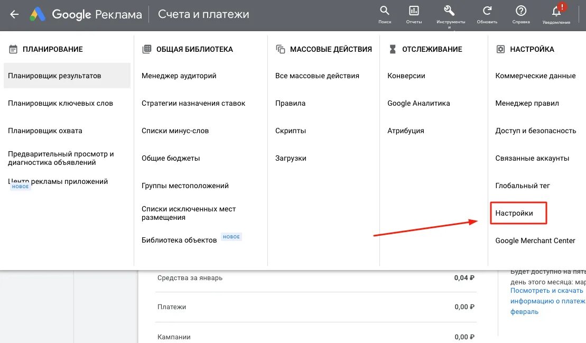This screenshot has width=586, height=343.
Task: Click the Средства за январь row
Action: pos(315,278)
